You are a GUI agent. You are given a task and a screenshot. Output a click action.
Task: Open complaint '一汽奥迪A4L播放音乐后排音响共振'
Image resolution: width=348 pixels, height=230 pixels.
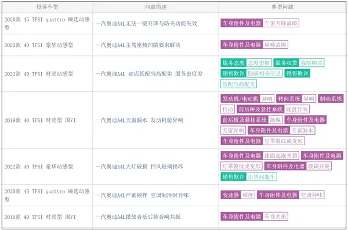(138, 217)
